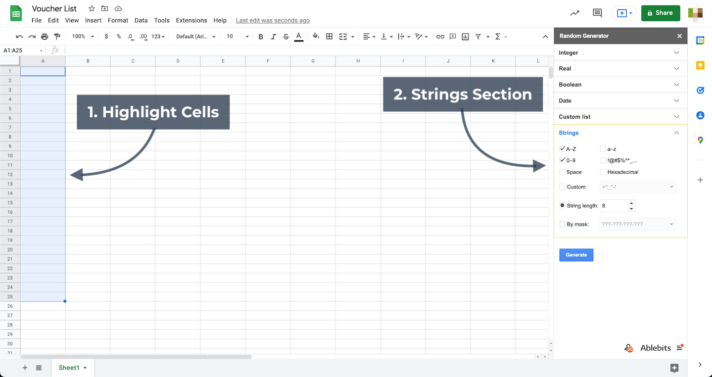
Task: Select the By mask radio button
Action: (x=562, y=224)
